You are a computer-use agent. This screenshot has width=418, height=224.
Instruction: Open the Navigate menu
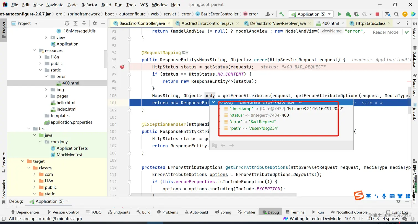54,5
